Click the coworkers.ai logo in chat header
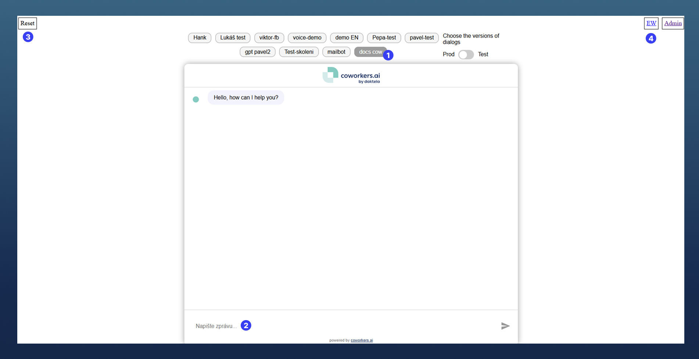 [351, 76]
